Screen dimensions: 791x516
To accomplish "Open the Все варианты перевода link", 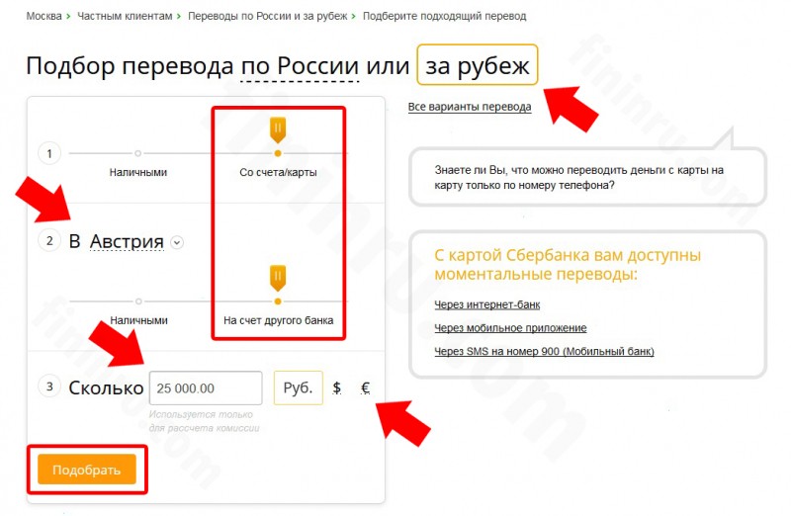I will click(469, 107).
